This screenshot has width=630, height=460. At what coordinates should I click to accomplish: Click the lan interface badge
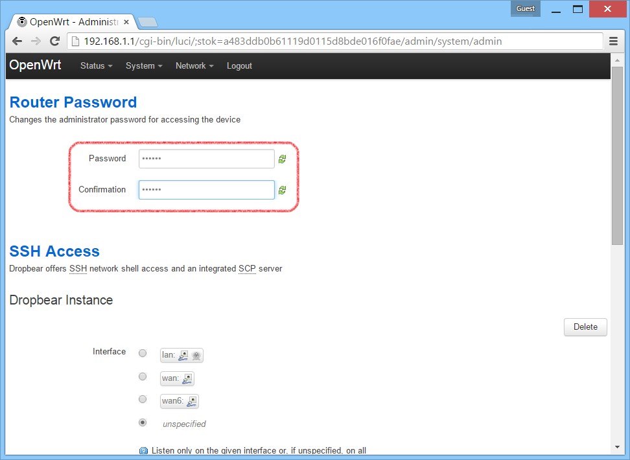tap(181, 355)
